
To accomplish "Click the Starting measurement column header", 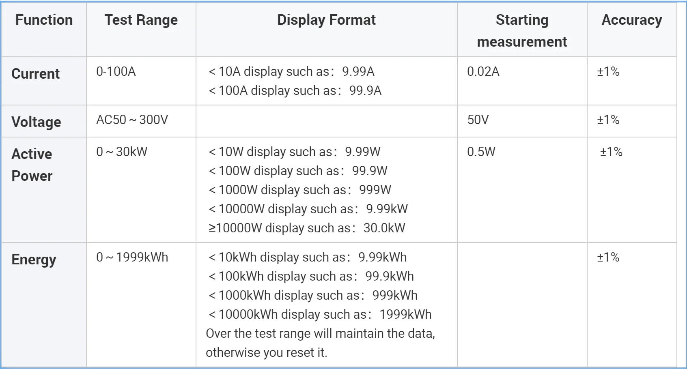I will [522, 31].
